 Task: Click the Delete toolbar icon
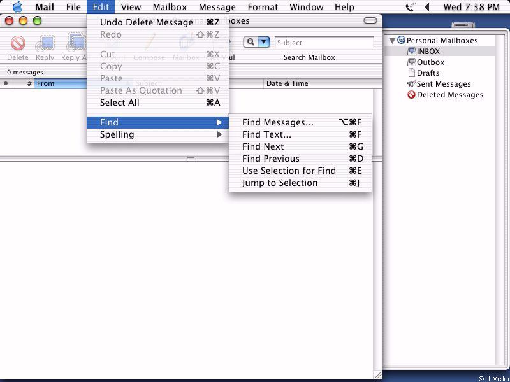[18, 43]
